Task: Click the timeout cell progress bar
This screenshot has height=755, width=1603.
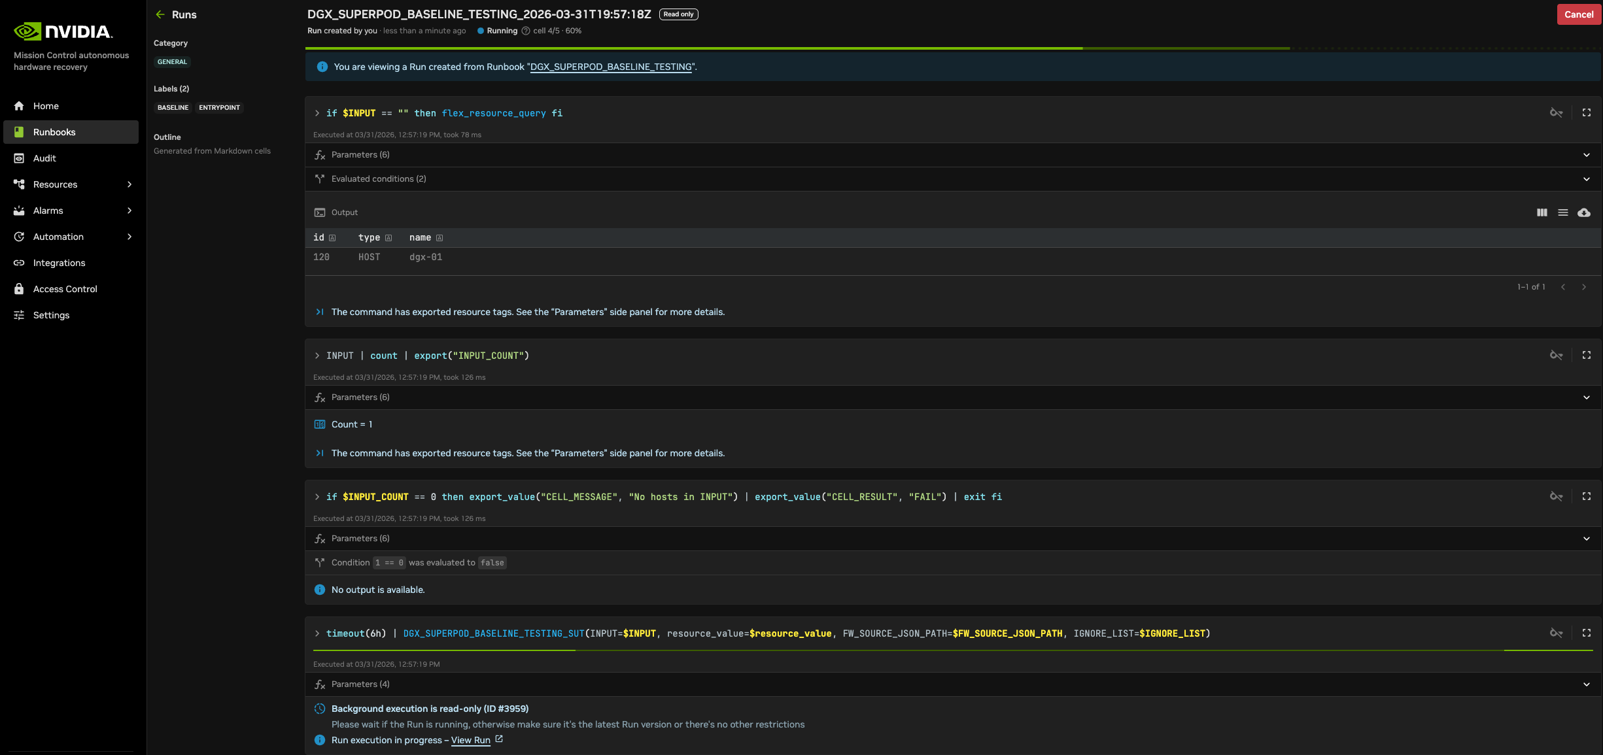Action: pos(953,650)
